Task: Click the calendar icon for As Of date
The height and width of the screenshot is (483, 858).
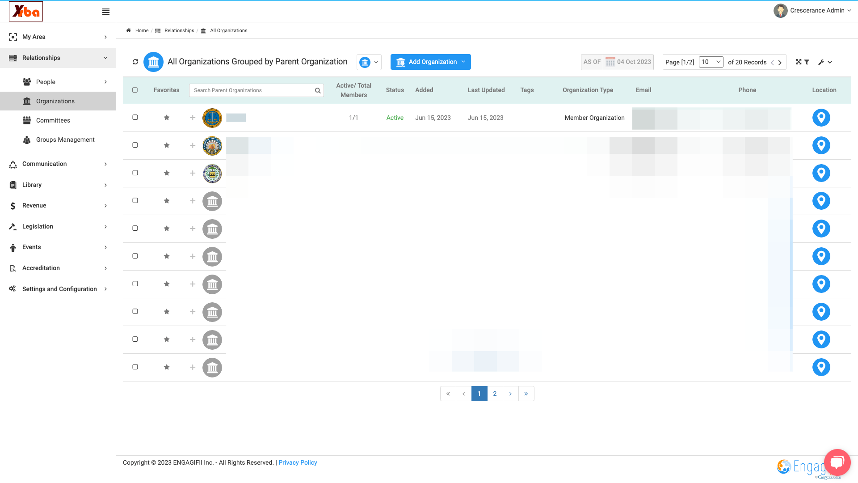Action: [610, 62]
